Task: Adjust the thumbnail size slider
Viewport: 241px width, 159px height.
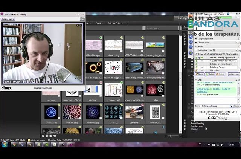Action: coord(171,136)
